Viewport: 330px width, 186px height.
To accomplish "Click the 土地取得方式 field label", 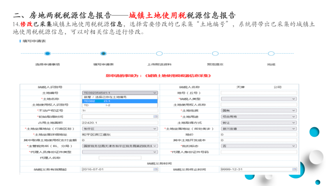I will pos(189,123).
